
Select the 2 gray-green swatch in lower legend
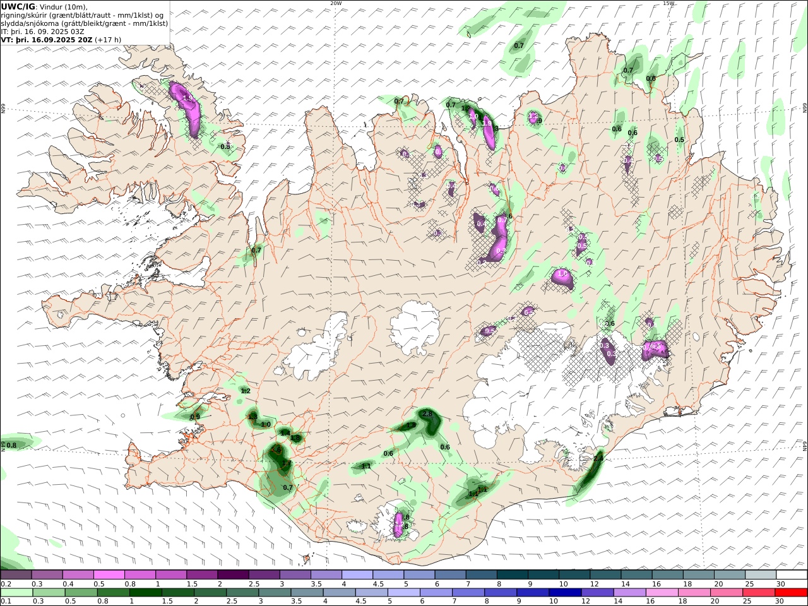pyautogui.click(x=210, y=593)
